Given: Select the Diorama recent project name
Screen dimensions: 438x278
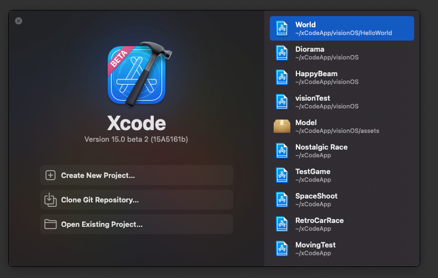Looking at the screenshot, I should [x=310, y=49].
